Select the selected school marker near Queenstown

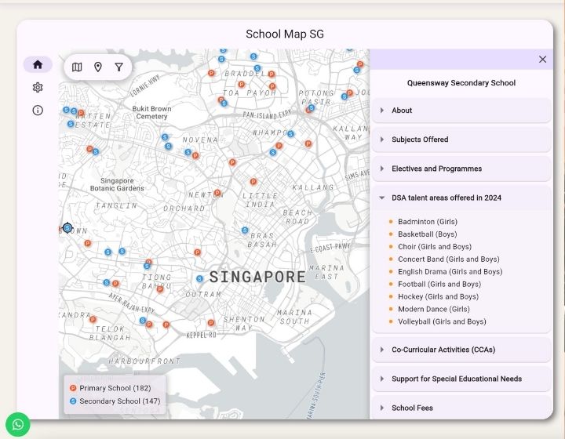click(x=67, y=228)
